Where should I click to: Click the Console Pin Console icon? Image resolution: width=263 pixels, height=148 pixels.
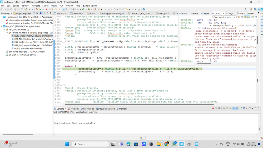[x=241, y=108]
